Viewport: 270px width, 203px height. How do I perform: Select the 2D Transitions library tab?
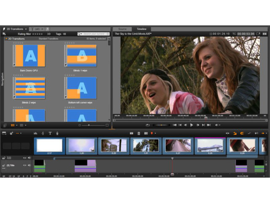(15, 29)
